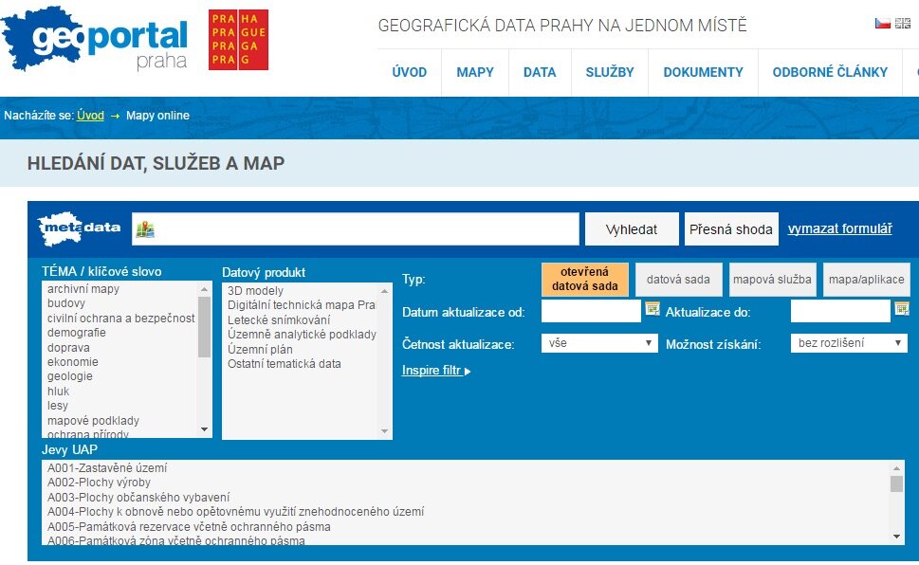Click the map icon inside the search field

pos(145,229)
